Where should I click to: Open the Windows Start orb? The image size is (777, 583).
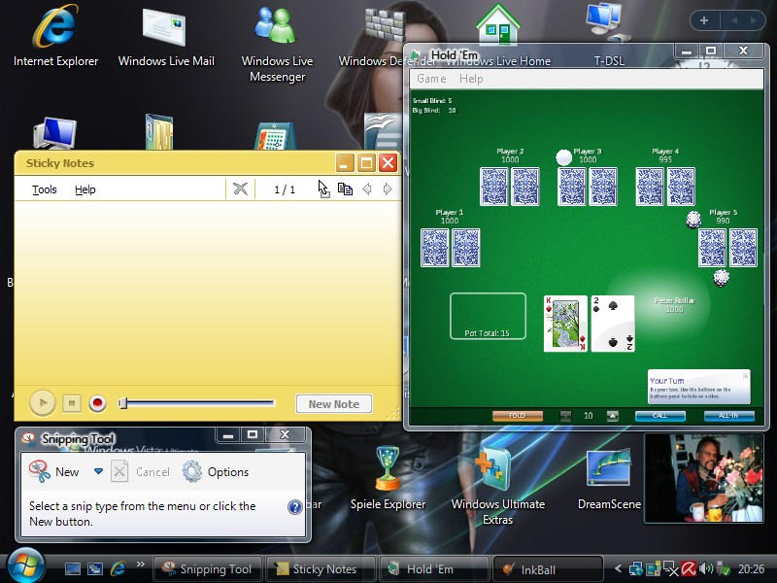25,566
